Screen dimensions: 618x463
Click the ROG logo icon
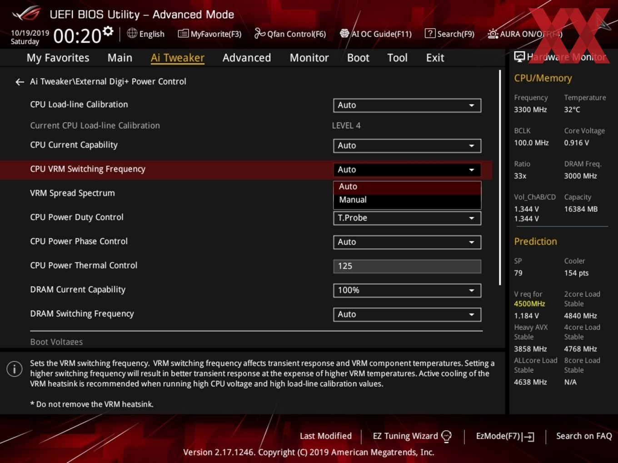pos(26,14)
